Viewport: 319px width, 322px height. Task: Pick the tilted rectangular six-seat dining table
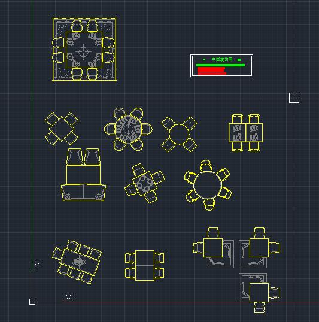point(77,262)
